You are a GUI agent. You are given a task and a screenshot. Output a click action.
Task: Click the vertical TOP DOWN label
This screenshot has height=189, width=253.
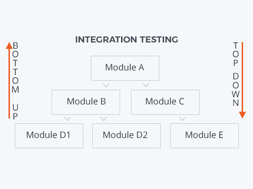pos(236,74)
